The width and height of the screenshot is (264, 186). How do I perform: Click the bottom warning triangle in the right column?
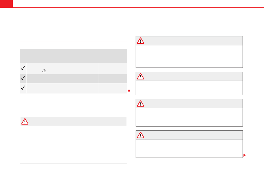click(x=141, y=135)
